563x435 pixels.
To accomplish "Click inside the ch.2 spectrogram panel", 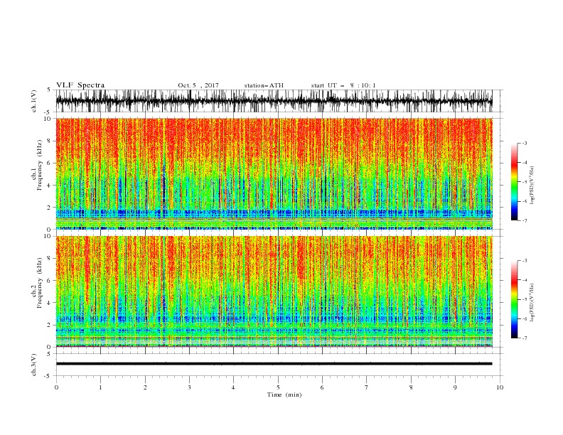I will pos(274,291).
